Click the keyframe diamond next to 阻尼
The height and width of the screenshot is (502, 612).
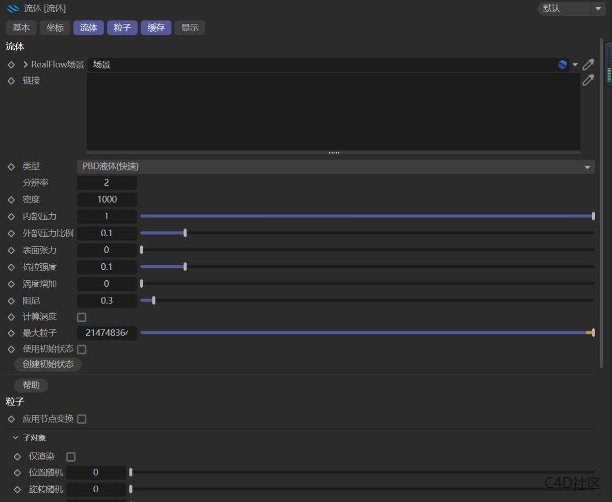click(11, 300)
